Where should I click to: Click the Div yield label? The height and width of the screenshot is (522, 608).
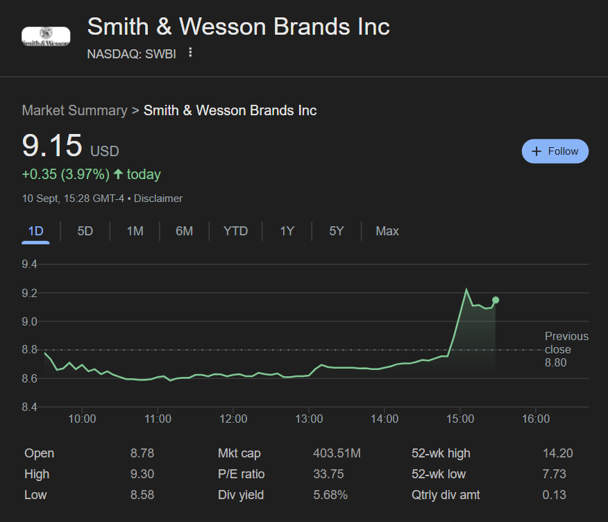point(241,495)
